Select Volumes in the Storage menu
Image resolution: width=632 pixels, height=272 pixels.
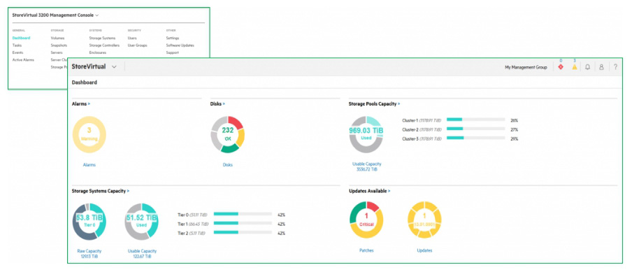pyautogui.click(x=57, y=38)
